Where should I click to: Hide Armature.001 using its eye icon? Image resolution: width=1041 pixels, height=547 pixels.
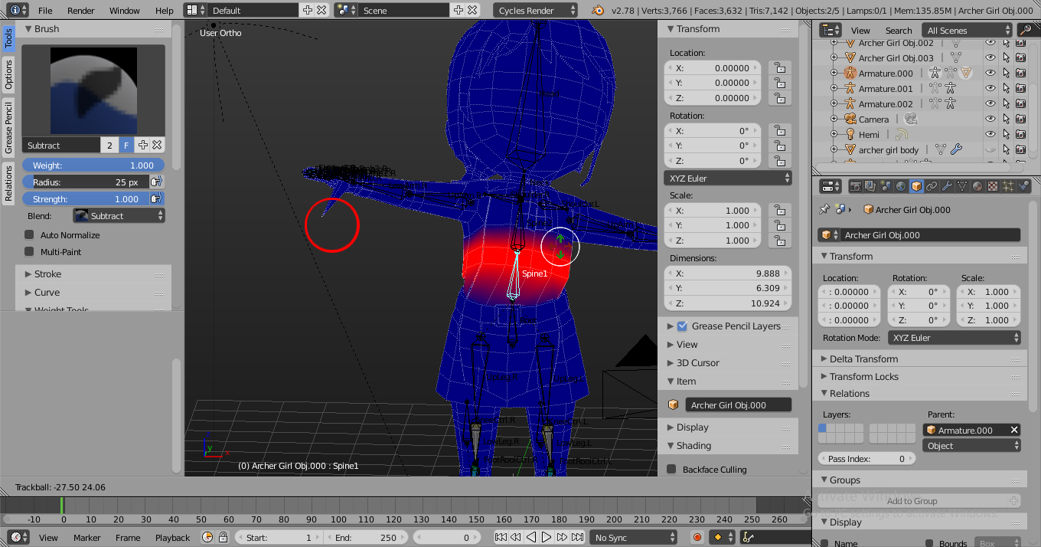990,89
